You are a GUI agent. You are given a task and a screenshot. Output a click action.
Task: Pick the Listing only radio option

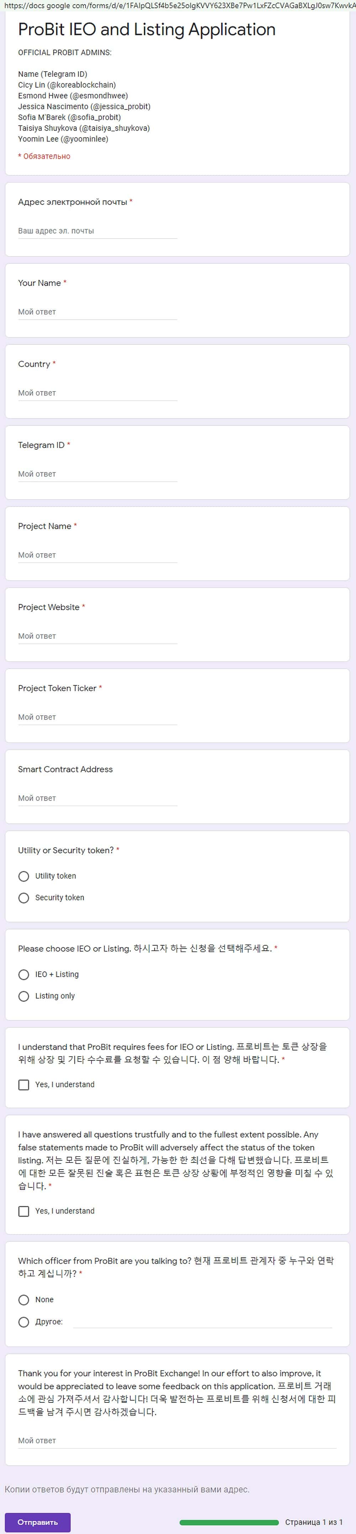pyautogui.click(x=24, y=996)
